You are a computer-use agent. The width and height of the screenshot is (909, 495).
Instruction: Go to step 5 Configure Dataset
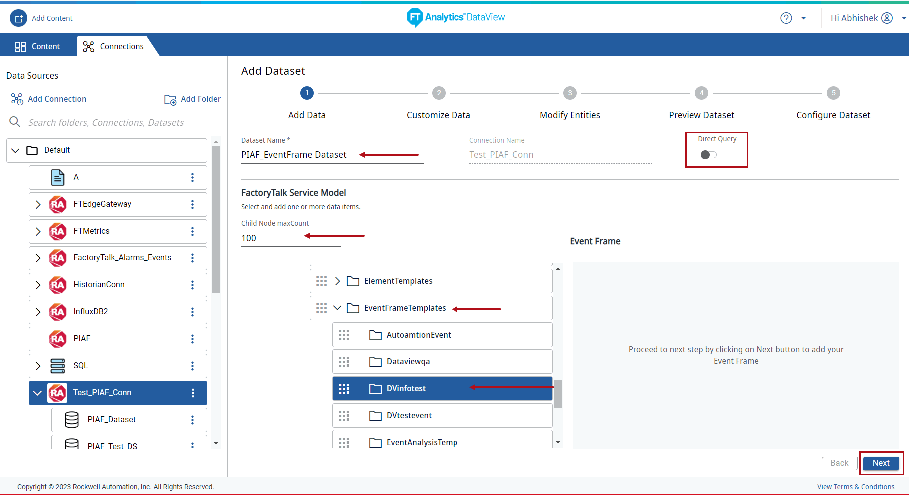coord(833,93)
